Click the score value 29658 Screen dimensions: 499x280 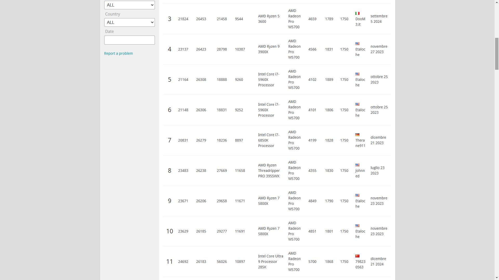(222, 201)
